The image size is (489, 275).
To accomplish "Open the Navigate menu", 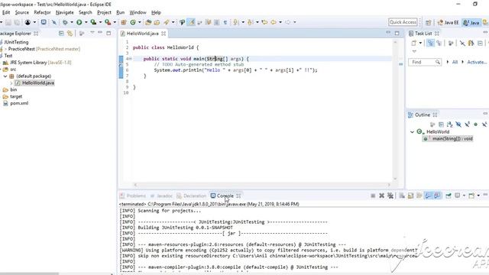I will [64, 12].
